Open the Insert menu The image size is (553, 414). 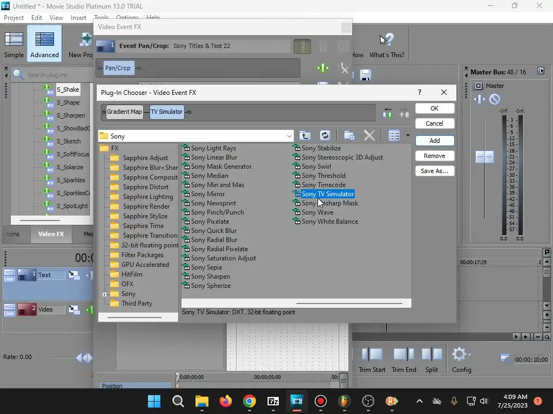[78, 18]
